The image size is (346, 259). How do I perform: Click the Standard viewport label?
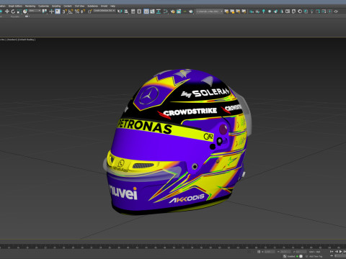(12, 40)
